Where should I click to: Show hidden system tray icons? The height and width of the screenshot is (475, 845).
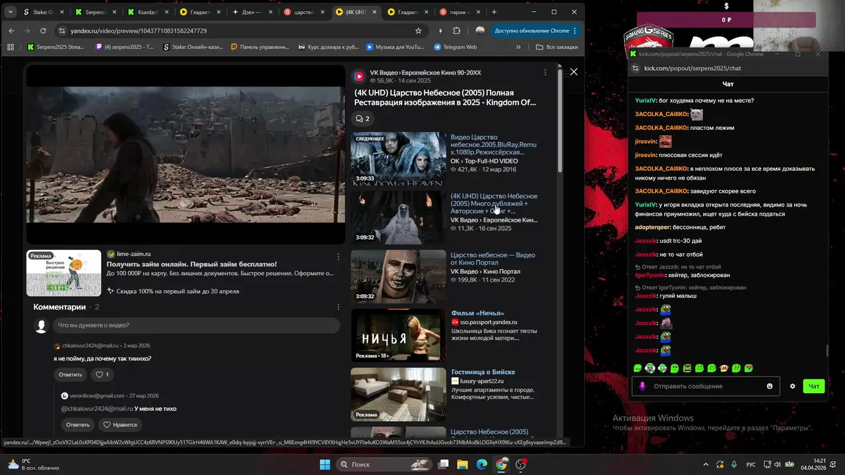[705, 464]
